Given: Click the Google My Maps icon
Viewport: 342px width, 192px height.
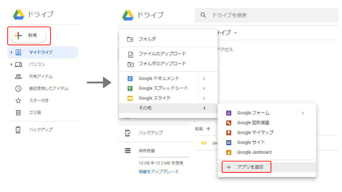Looking at the screenshot, I should click(x=229, y=133).
